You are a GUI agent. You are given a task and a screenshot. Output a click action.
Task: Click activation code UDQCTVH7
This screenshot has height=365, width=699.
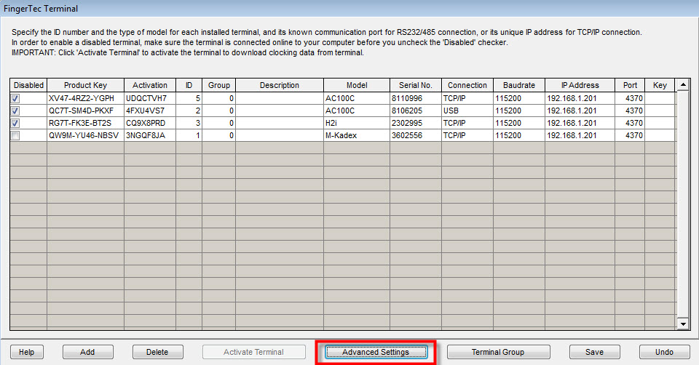[x=150, y=98]
